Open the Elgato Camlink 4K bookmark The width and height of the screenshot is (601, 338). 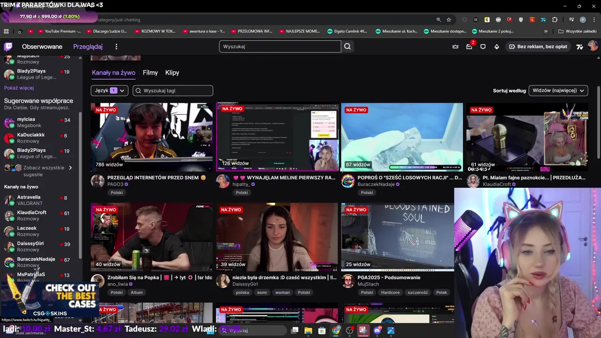[x=347, y=31]
